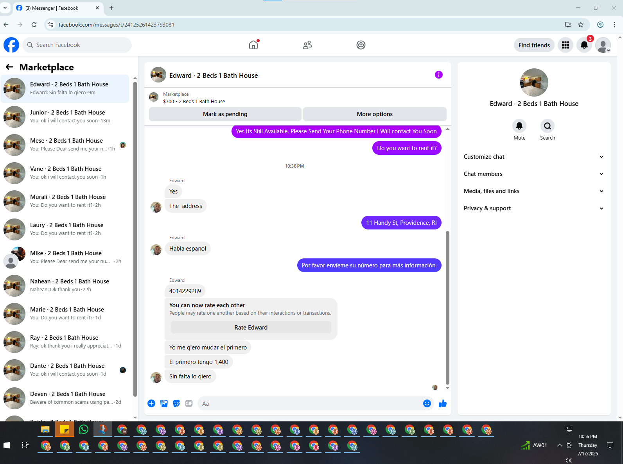The image size is (623, 464).
Task: Expand Media, files and links section
Action: pyautogui.click(x=534, y=191)
